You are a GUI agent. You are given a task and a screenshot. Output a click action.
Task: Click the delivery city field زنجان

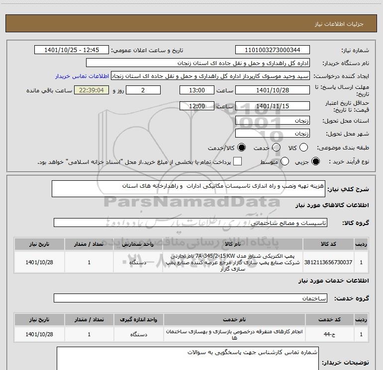click(x=273, y=134)
